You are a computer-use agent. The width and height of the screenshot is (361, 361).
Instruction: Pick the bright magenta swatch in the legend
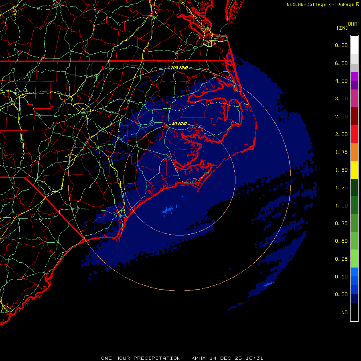pos(354,76)
